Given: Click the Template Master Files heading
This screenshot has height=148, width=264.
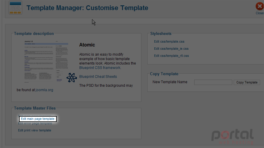Looking at the screenshot, I should pyautogui.click(x=35, y=108).
